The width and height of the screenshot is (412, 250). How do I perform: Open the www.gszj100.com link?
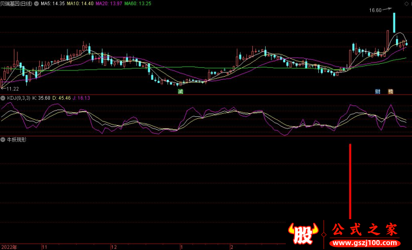(x=365, y=242)
